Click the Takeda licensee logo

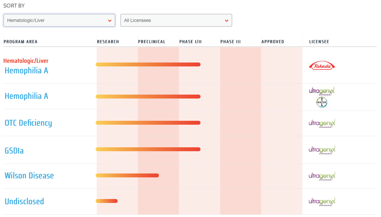pyautogui.click(x=322, y=66)
